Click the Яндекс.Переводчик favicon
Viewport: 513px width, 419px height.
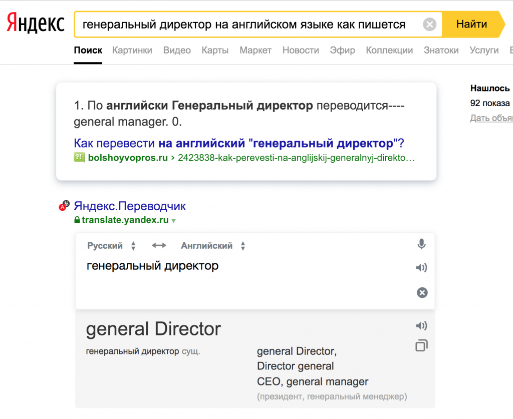[64, 206]
